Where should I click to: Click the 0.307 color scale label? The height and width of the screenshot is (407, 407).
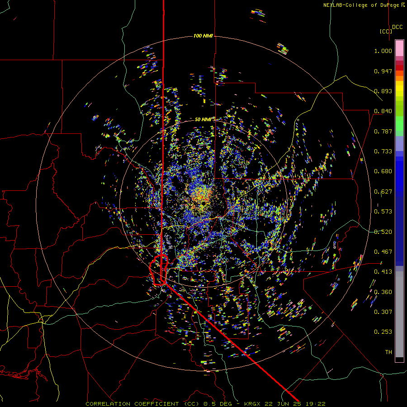pos(383,312)
